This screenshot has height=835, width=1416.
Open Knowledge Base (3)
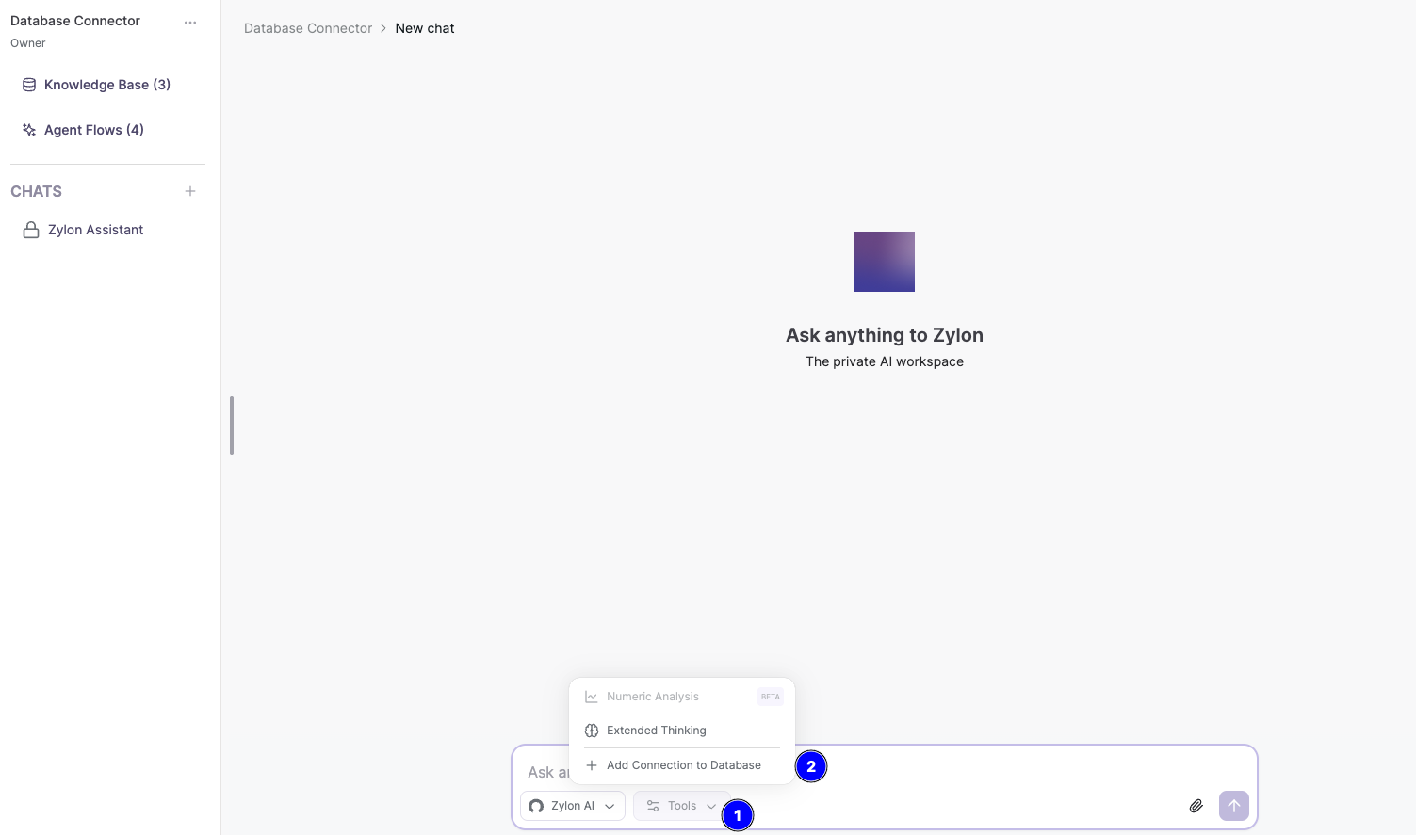pos(106,85)
